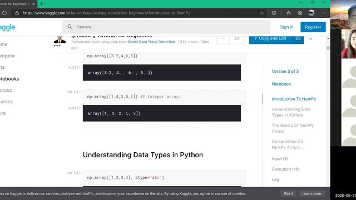Open the Notebooks item in the sidebar
Viewport: 356px width, 200px height.
point(9,79)
